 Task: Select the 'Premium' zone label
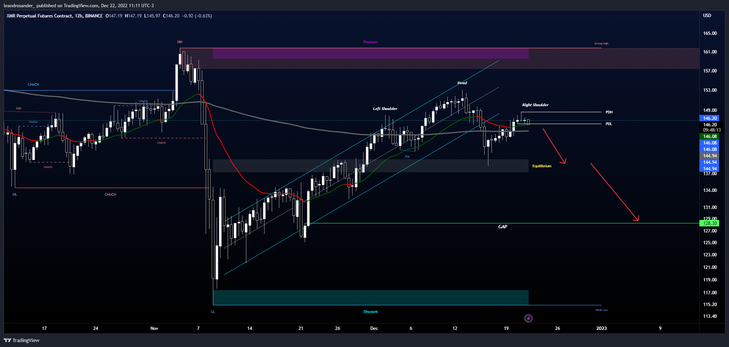(x=370, y=42)
